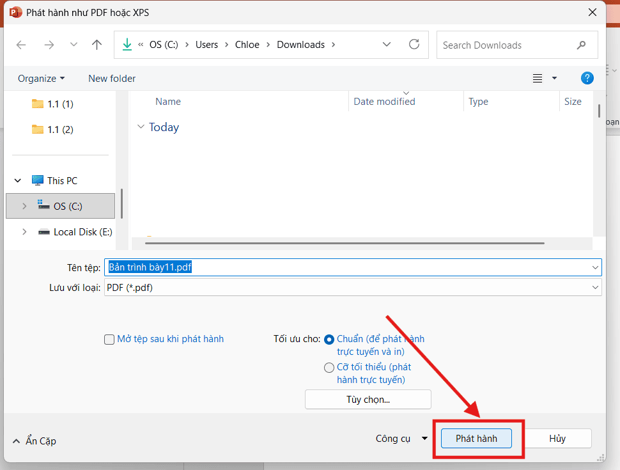Click the horizontal scrollbar in file list
The height and width of the screenshot is (470, 620).
click(344, 243)
